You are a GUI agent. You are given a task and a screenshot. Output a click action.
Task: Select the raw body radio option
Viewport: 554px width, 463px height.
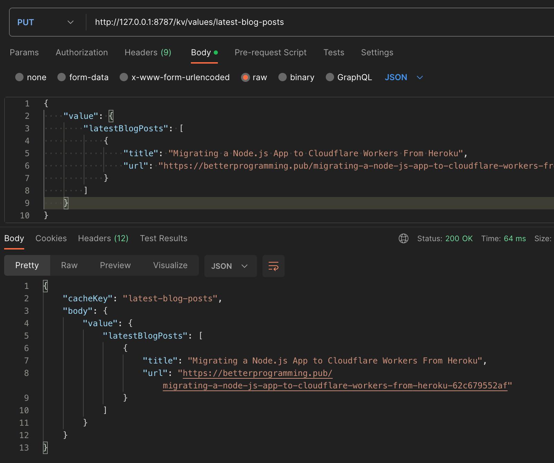click(x=246, y=77)
